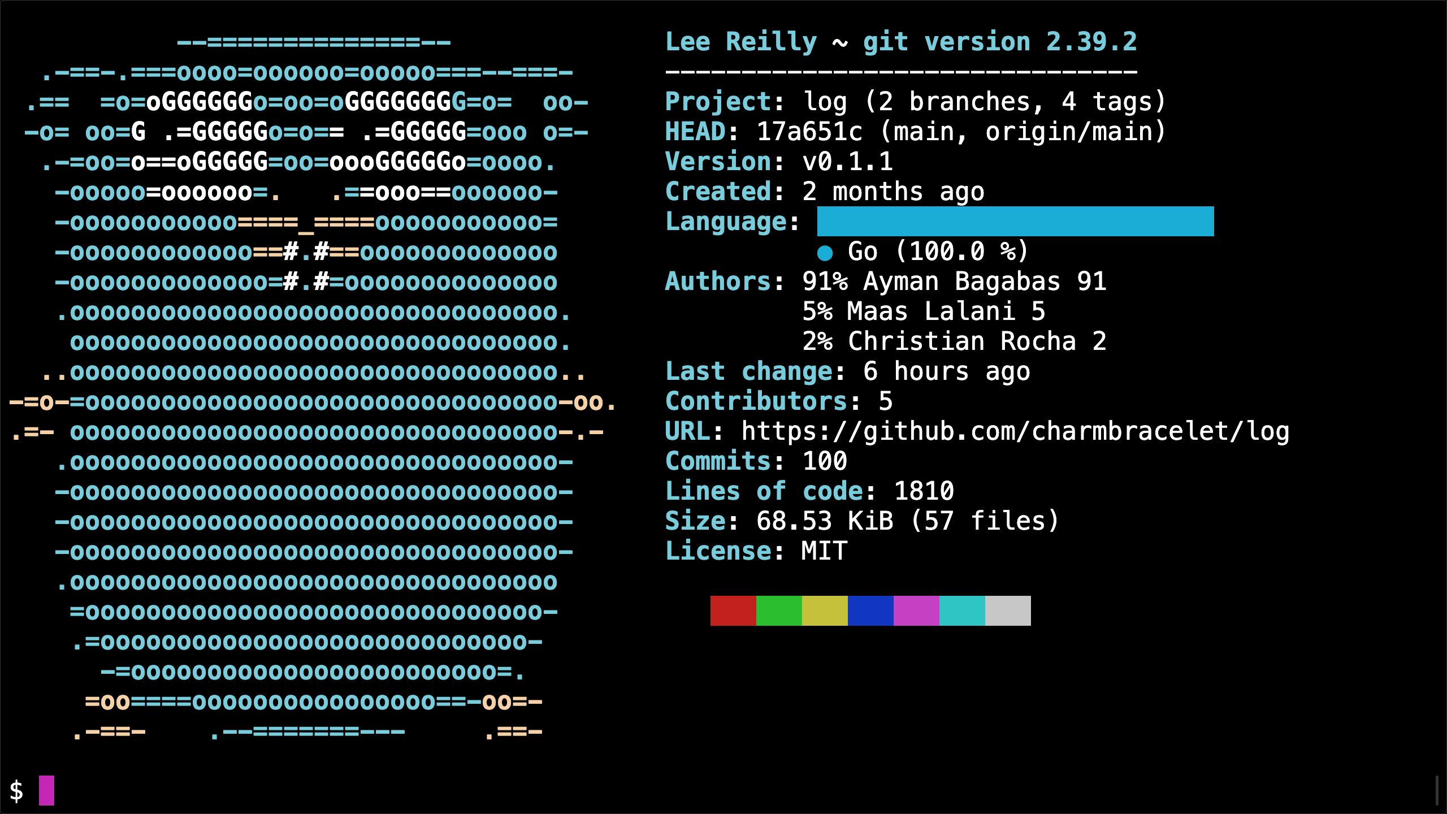Click the green color swatch
The height and width of the screenshot is (814, 1447).
click(x=779, y=610)
